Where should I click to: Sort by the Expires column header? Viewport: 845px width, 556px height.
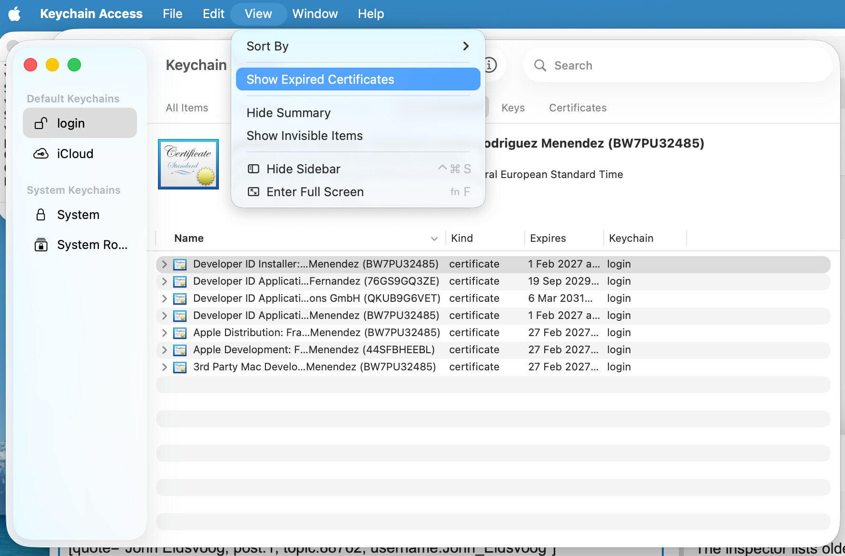[x=564, y=238]
